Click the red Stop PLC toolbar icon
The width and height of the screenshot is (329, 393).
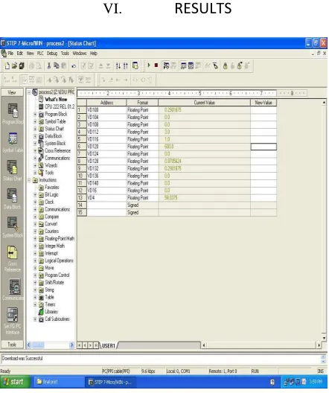[x=156, y=65]
